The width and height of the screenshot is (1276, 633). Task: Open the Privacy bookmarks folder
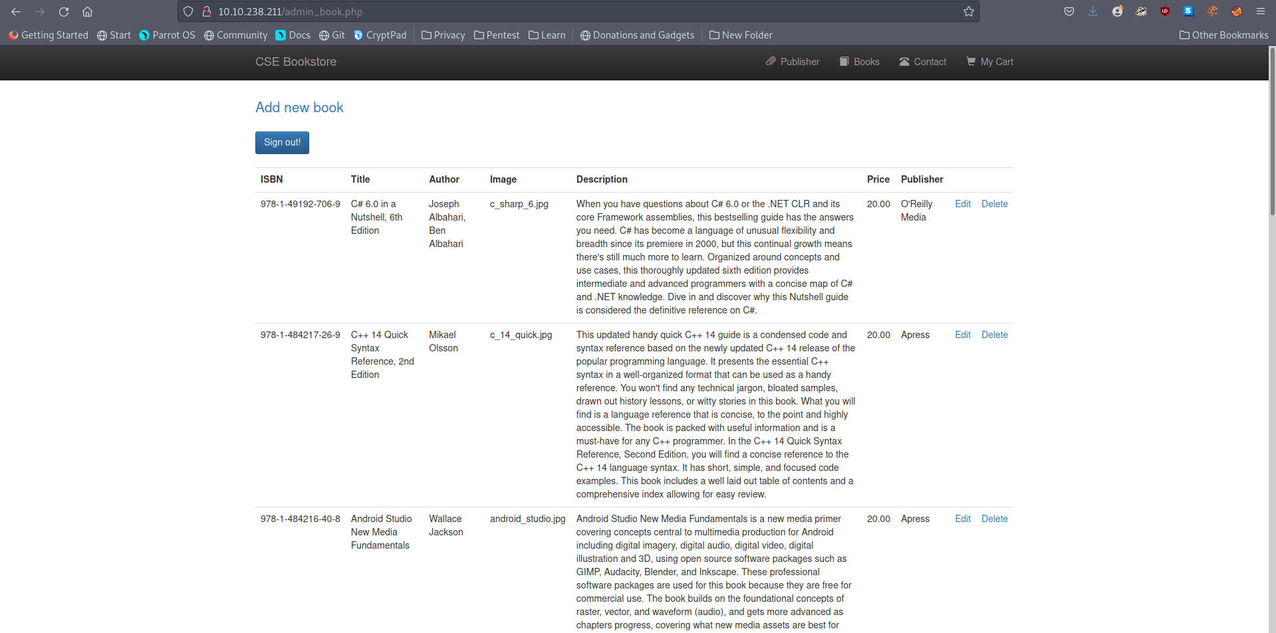click(x=443, y=35)
